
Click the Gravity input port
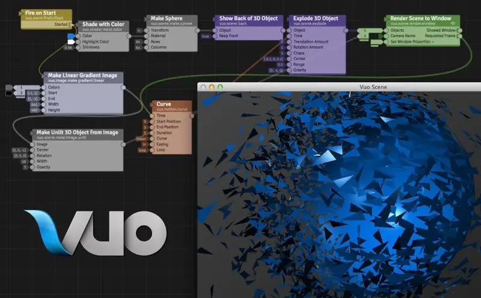pyautogui.click(x=289, y=70)
